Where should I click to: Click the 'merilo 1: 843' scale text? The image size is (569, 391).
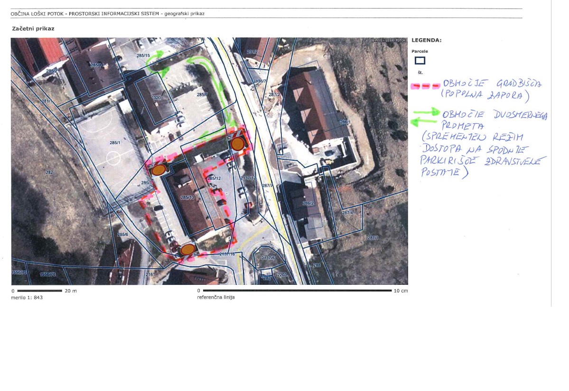[27, 298]
